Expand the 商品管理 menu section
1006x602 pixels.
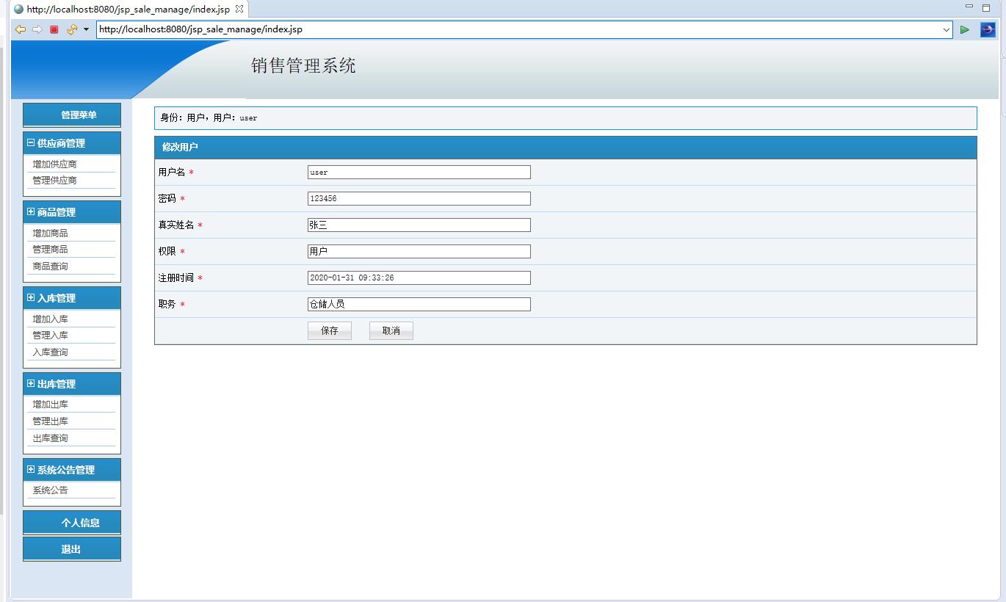[29, 211]
